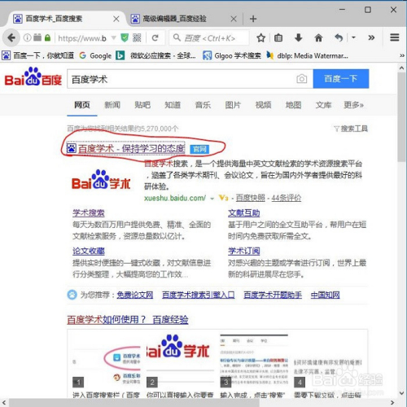407x407 pixels.
Task: Bookmark this page with star icon
Action: pos(260,38)
